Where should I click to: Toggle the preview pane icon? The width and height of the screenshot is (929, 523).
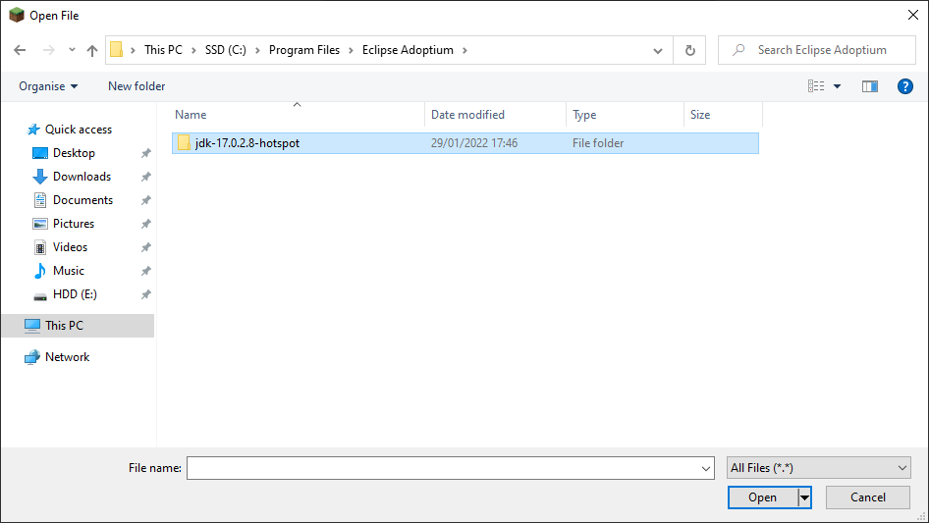[x=869, y=86]
